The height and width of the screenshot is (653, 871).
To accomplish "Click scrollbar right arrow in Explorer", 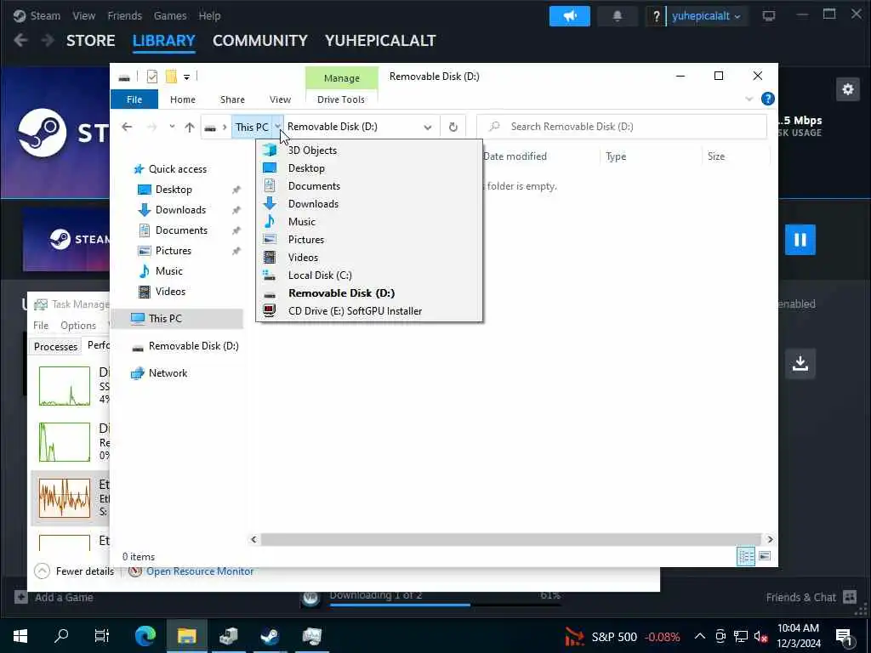I will tap(770, 540).
